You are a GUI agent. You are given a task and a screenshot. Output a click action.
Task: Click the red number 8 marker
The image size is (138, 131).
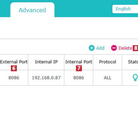click(x=135, y=48)
